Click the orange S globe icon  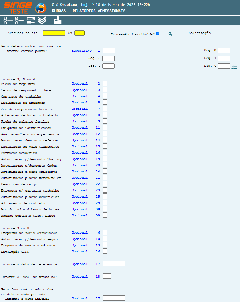[40, 8]
